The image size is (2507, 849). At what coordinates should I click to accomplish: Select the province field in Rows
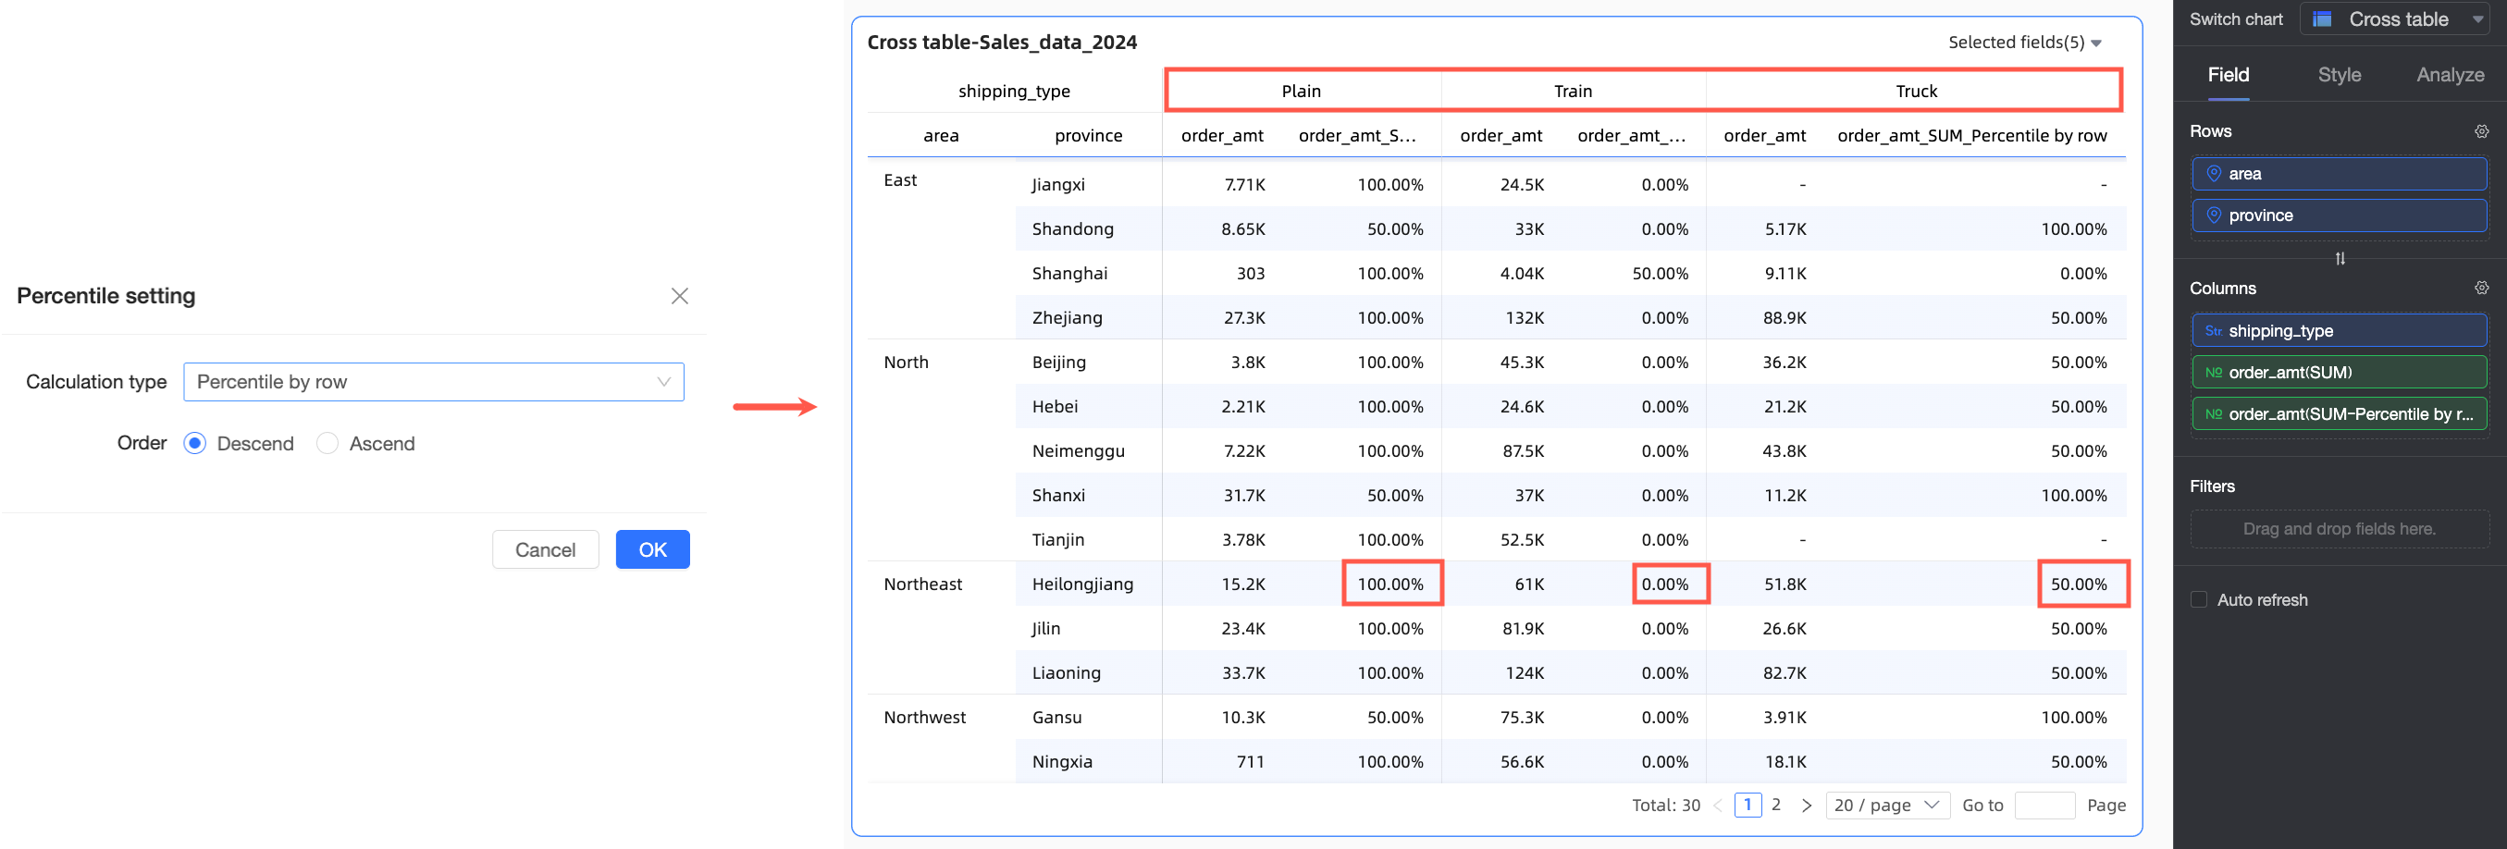click(x=2339, y=215)
